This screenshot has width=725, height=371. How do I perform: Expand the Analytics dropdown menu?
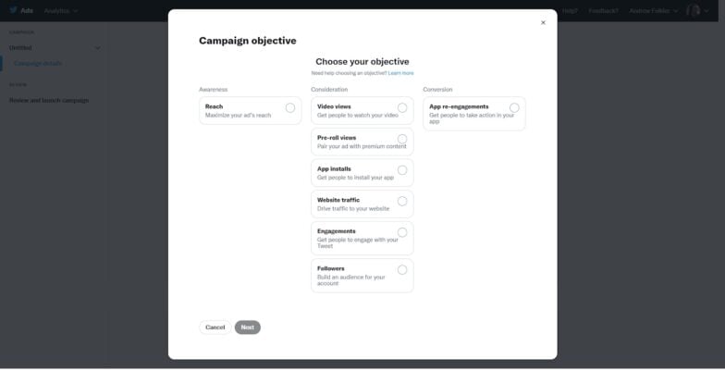[61, 11]
